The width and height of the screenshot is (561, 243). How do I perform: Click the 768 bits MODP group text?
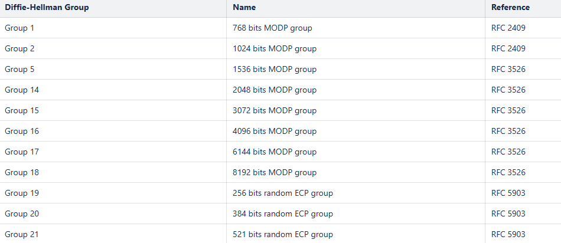coord(272,28)
